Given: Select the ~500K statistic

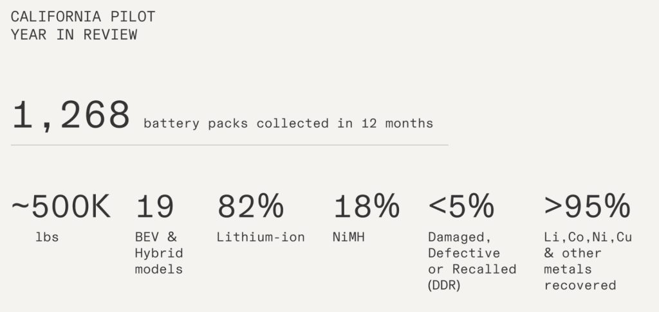Looking at the screenshot, I should pyautogui.click(x=62, y=206).
